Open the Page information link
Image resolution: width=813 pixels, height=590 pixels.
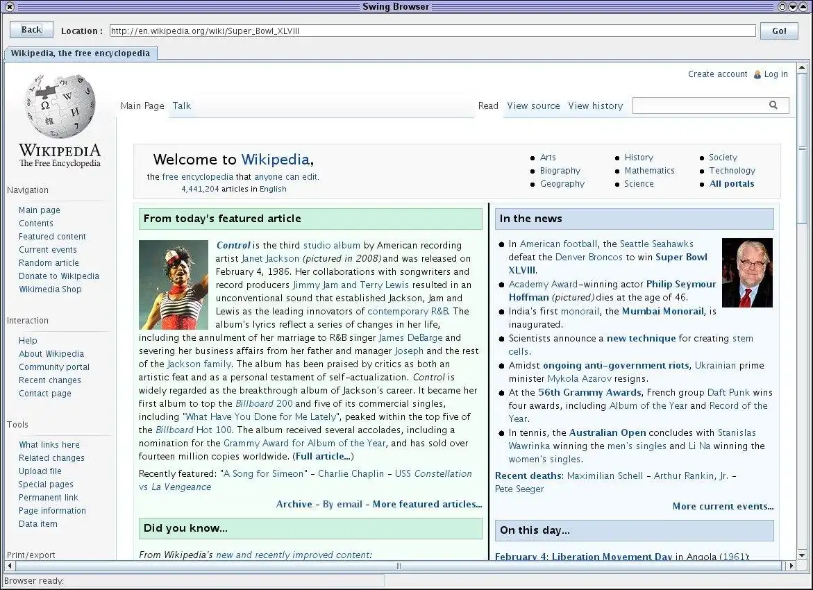point(52,511)
